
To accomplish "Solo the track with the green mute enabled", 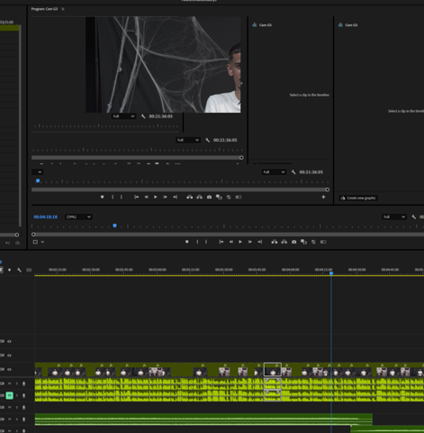I will point(17,395).
